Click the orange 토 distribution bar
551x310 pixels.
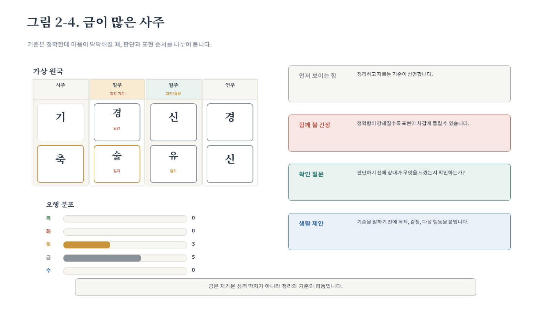tap(87, 245)
